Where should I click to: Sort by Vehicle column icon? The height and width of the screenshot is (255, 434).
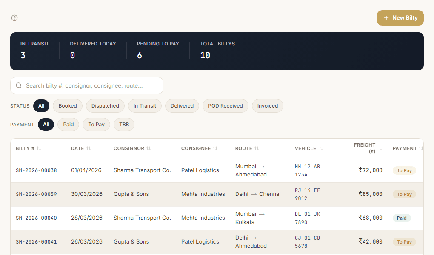pos(321,148)
